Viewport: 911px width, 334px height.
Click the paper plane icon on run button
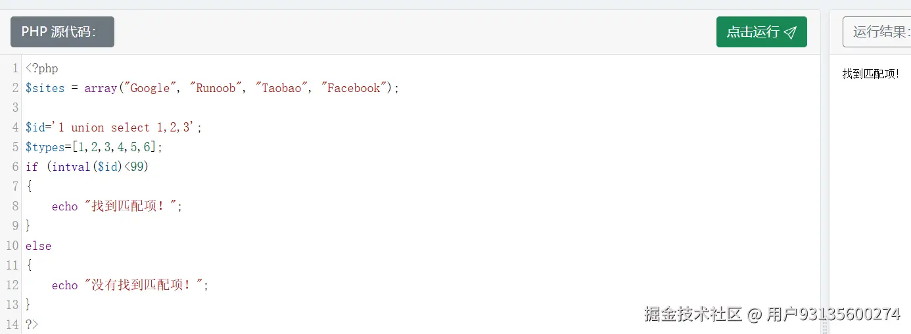pos(791,32)
